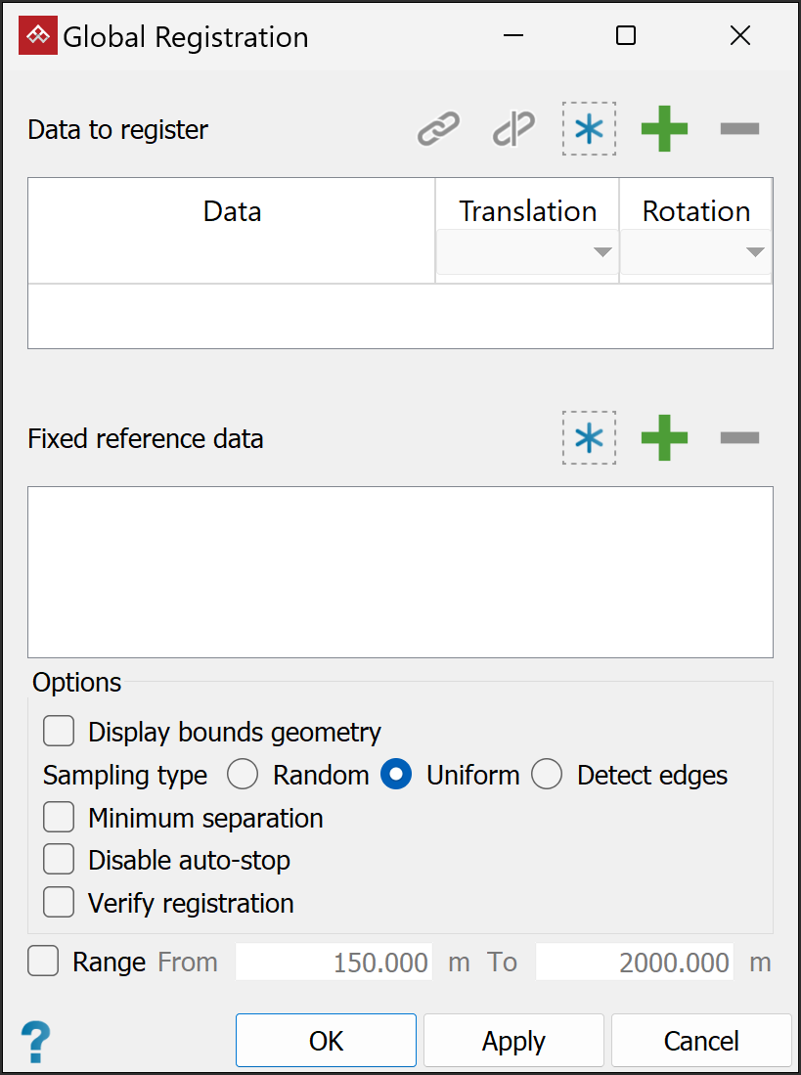Add item with green plus in Data to register
The width and height of the screenshot is (801, 1075).
(664, 129)
